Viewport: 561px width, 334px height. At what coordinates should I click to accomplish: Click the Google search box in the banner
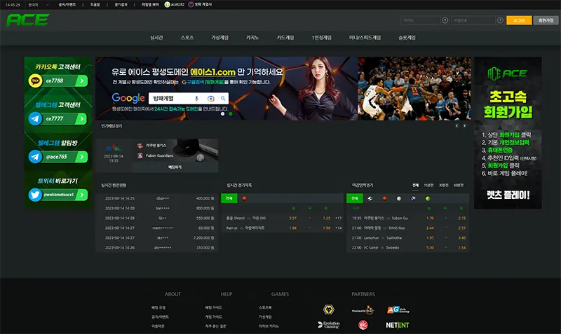point(189,98)
